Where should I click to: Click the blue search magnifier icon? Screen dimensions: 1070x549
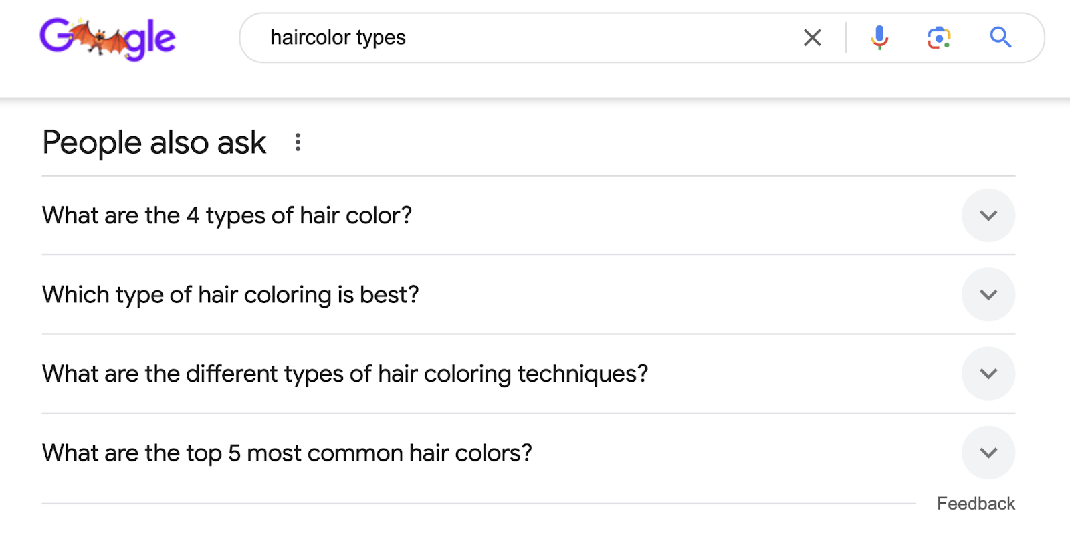click(1000, 37)
